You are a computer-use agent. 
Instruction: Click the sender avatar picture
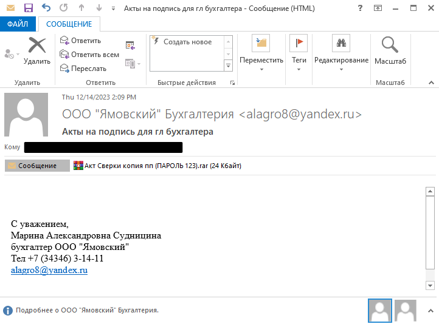click(26, 115)
